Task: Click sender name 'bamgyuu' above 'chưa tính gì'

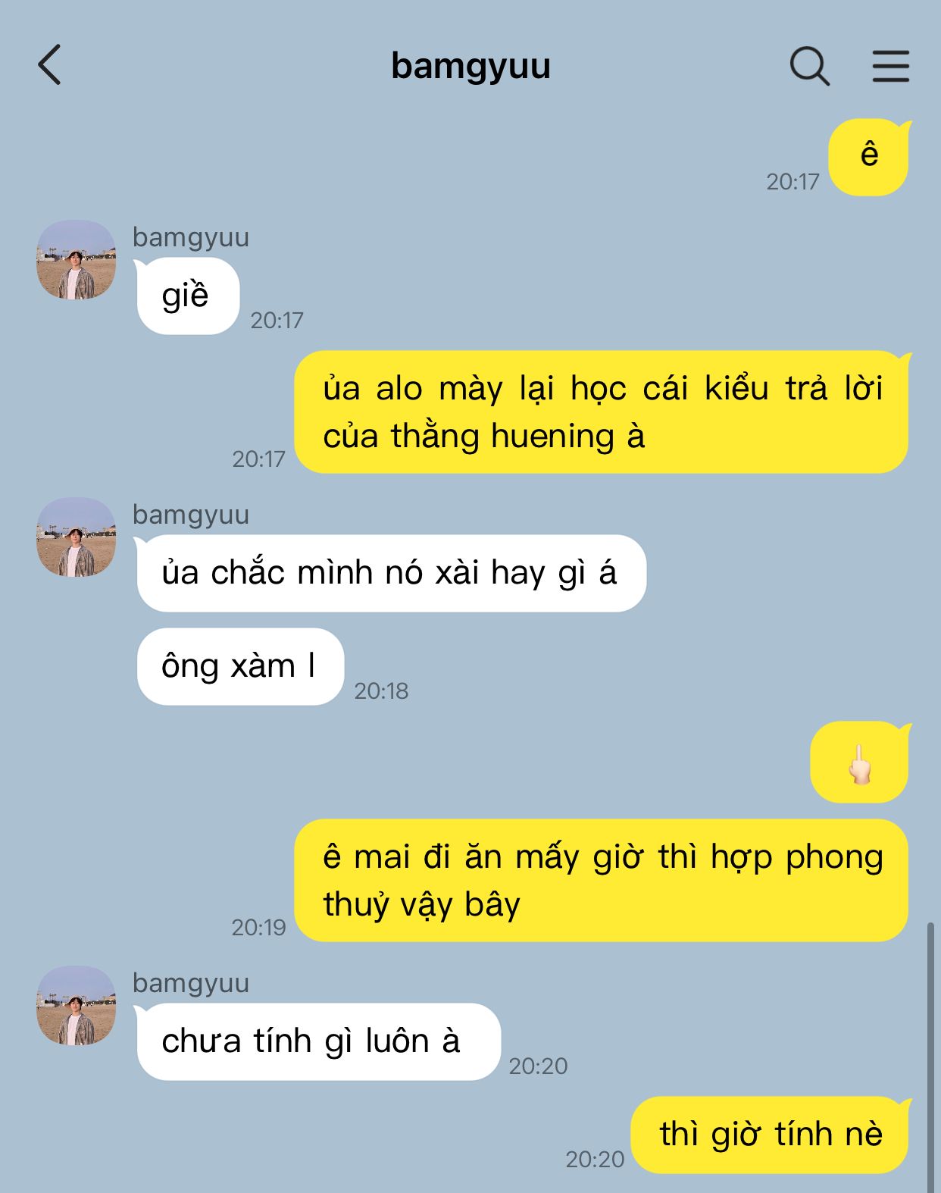Action: point(191,983)
